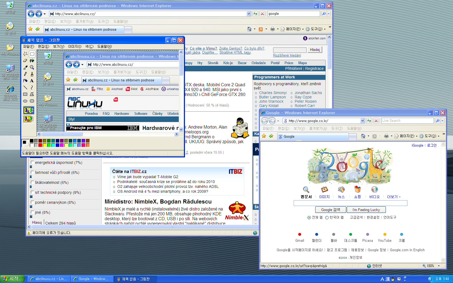Choose the Pencil tool in Paint
453x283 pixels.
point(25,74)
